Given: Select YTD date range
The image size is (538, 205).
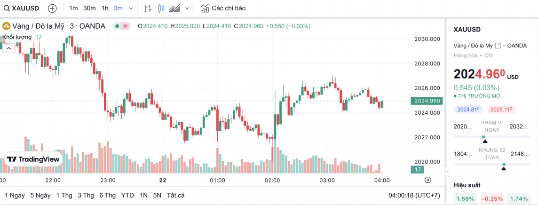Looking at the screenshot, I should (x=127, y=195).
